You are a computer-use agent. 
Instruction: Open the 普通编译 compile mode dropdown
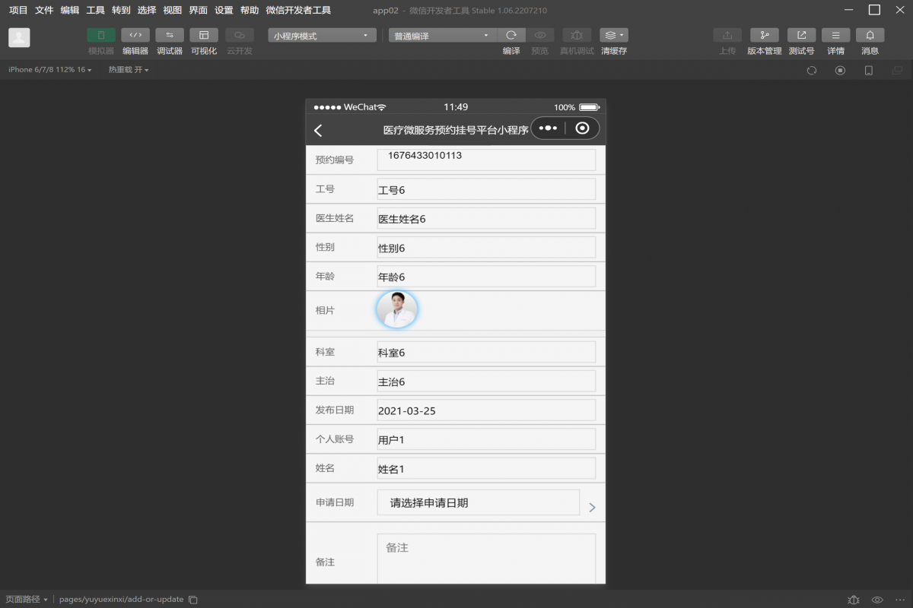click(x=441, y=34)
